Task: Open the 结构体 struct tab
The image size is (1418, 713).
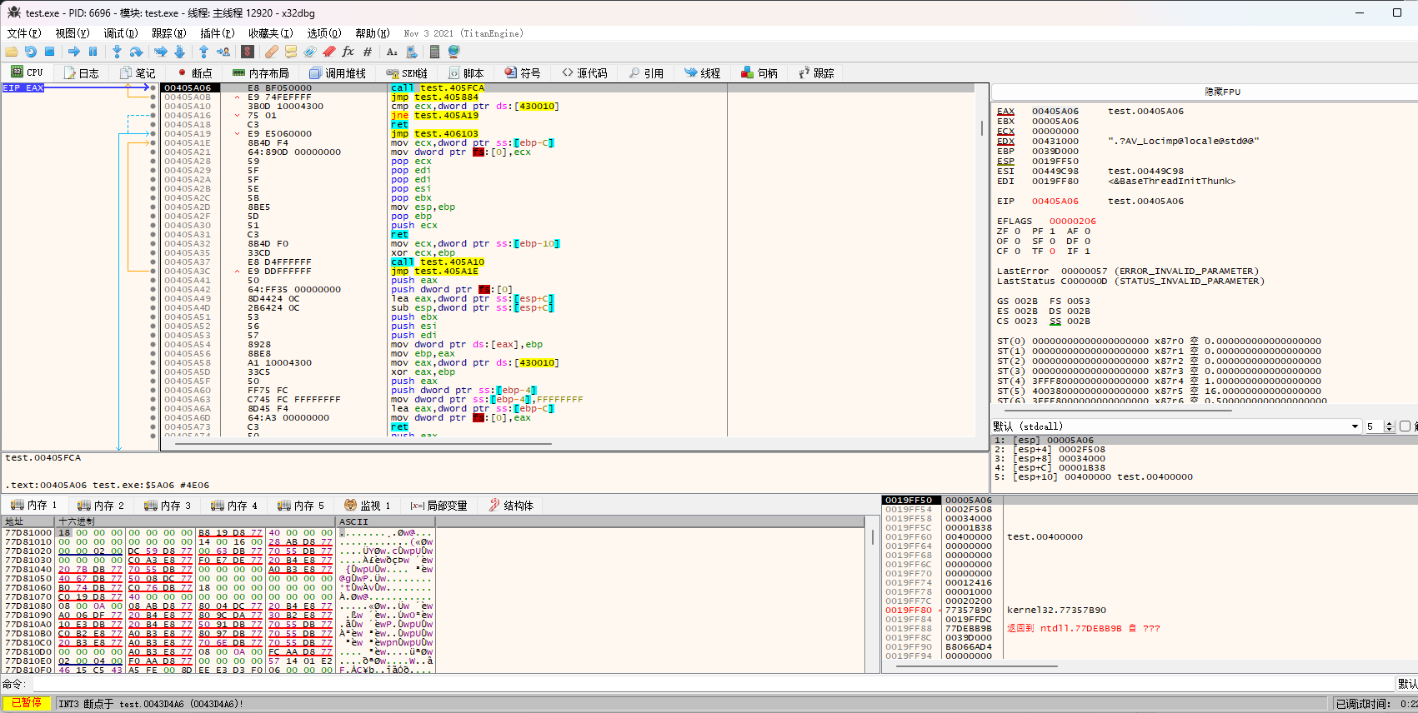Action: pyautogui.click(x=511, y=506)
